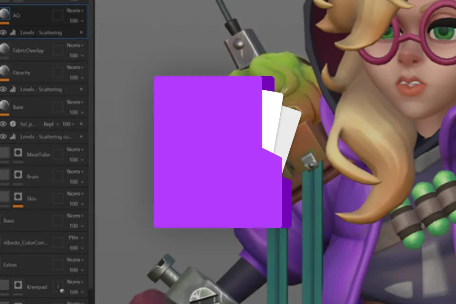Viewport: 456px width, 304px height.
Task: Click the levels histogram icon under AO layer
Action: (x=13, y=33)
